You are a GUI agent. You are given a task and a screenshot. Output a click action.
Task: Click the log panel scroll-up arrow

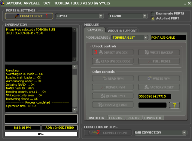point(75,67)
